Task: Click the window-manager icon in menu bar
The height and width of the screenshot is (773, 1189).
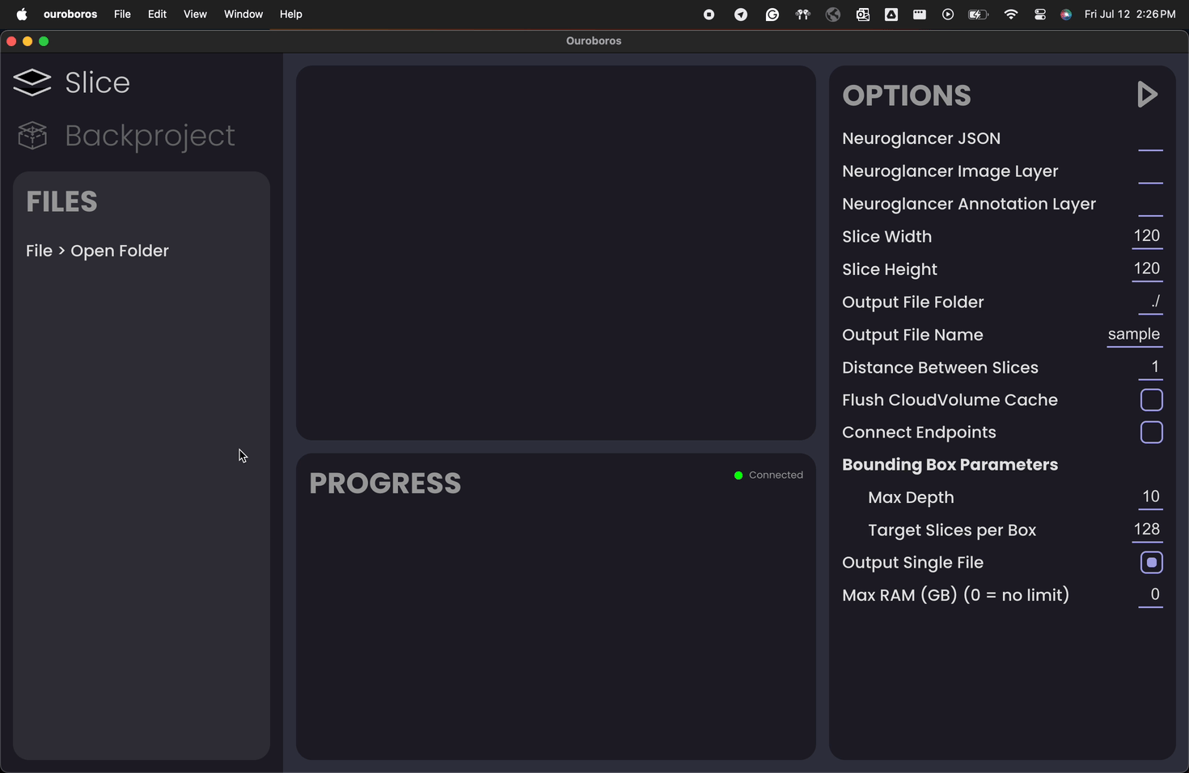Action: tap(920, 15)
